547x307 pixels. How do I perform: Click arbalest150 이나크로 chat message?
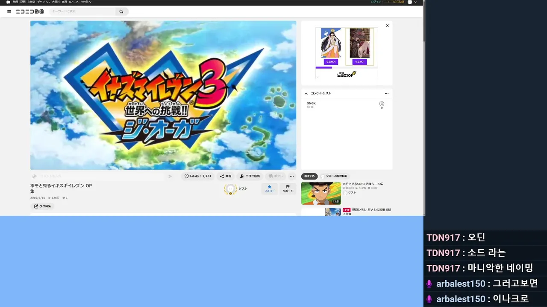[x=478, y=299]
